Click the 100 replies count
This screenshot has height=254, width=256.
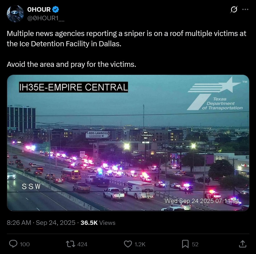(25, 244)
